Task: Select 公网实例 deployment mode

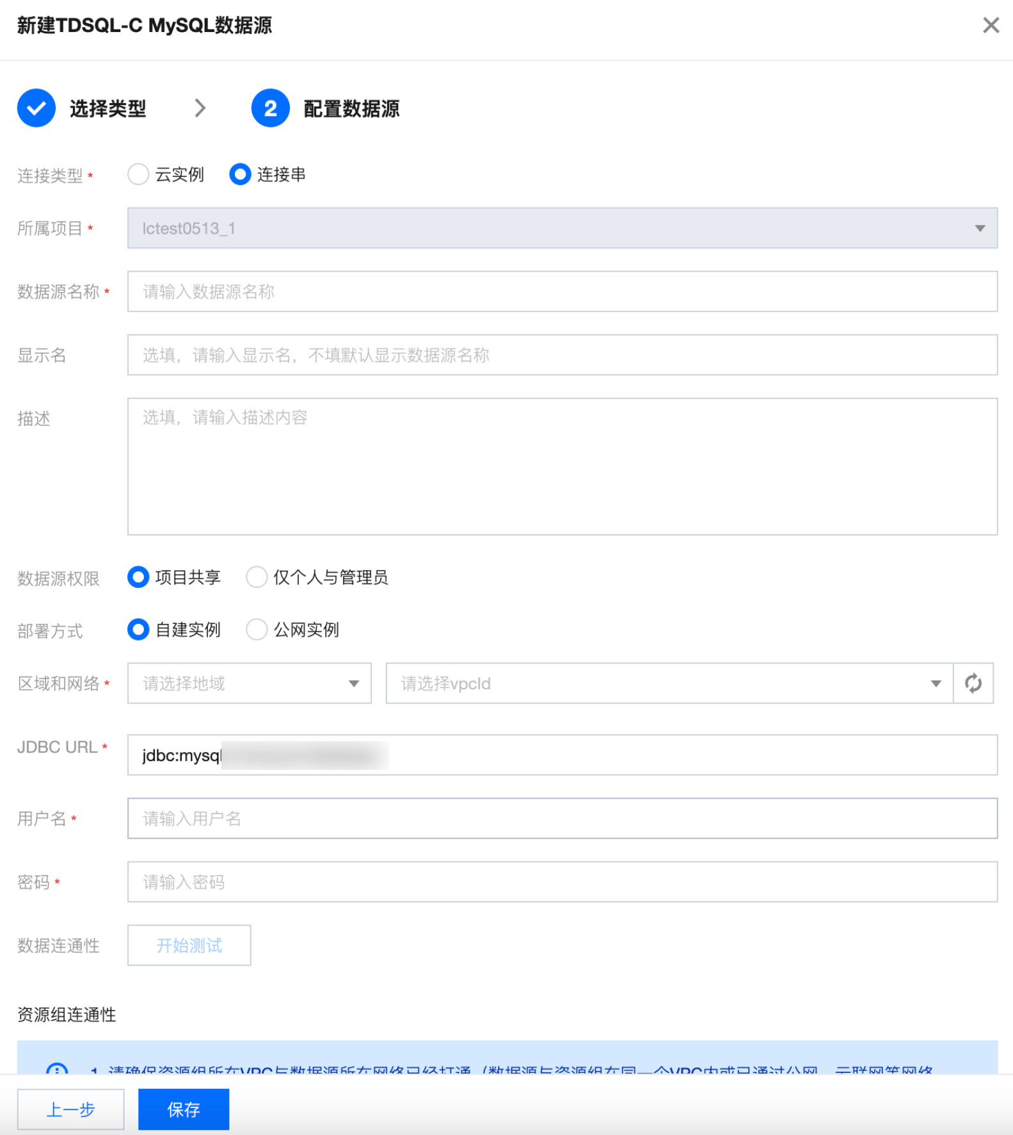Action: (x=257, y=630)
